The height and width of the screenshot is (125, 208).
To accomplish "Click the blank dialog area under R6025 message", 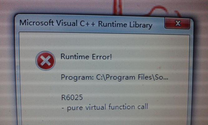I will pos(105,119).
